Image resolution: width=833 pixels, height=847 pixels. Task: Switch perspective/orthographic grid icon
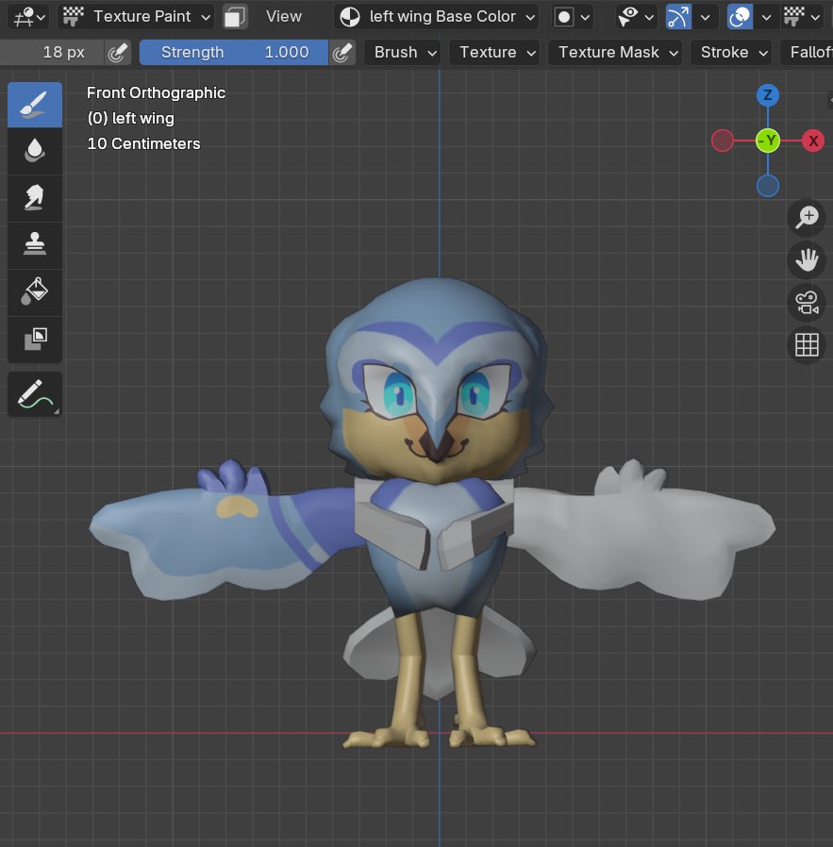[x=807, y=345]
